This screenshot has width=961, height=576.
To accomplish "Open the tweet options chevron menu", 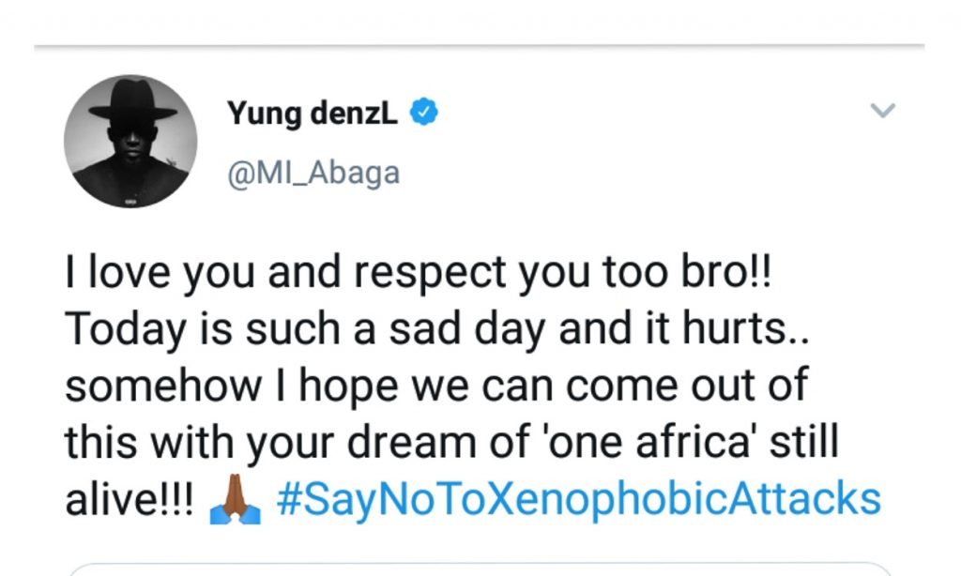I will pos(883,112).
